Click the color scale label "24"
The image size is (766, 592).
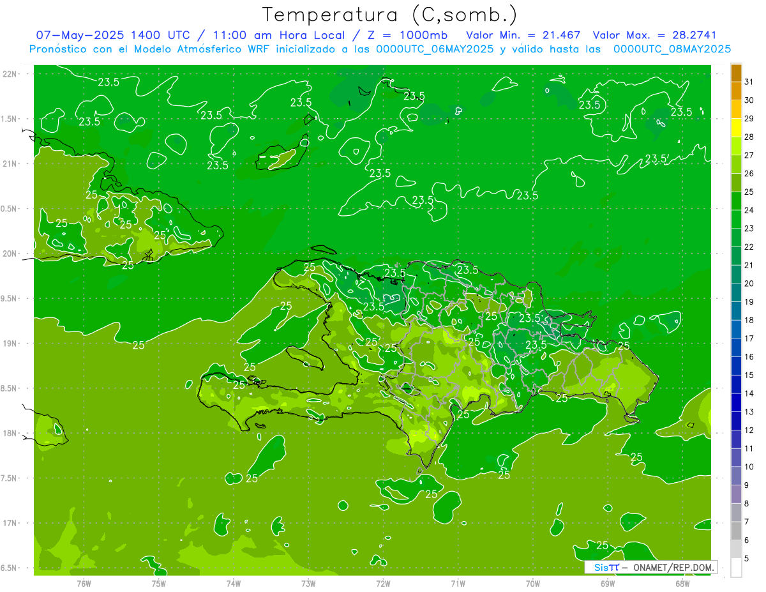(749, 210)
